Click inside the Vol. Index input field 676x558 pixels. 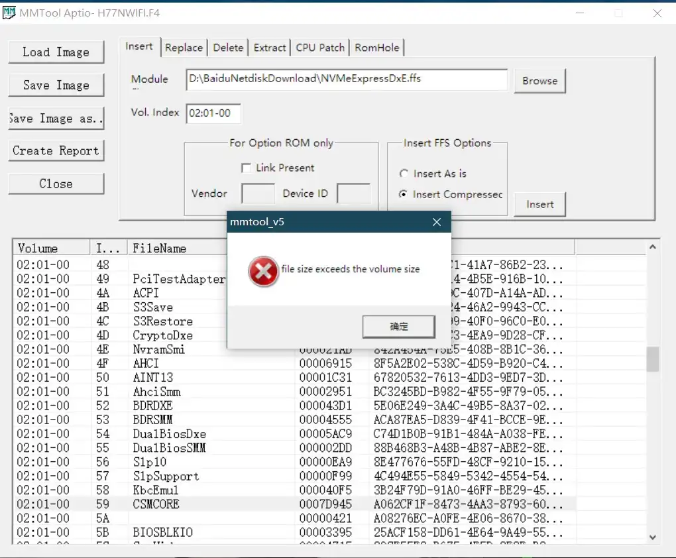point(213,113)
